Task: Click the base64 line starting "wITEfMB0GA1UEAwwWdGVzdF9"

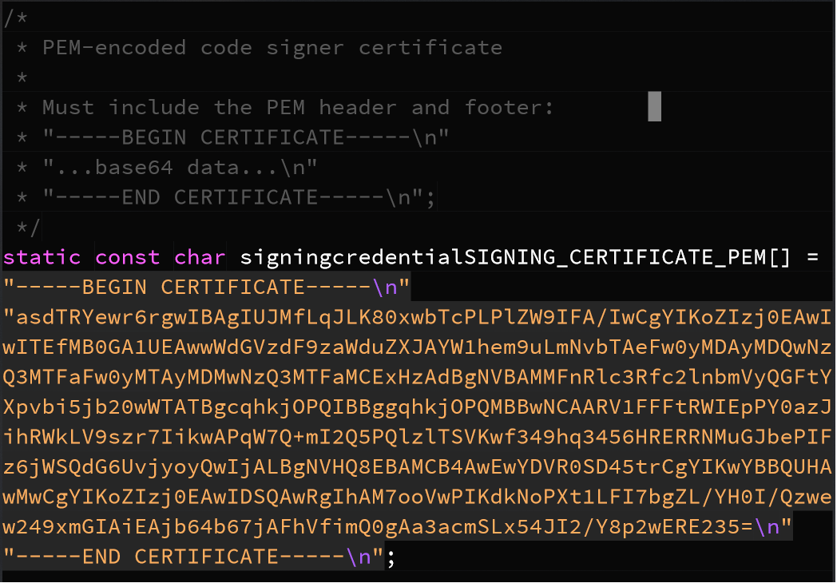Action: pyautogui.click(x=418, y=347)
